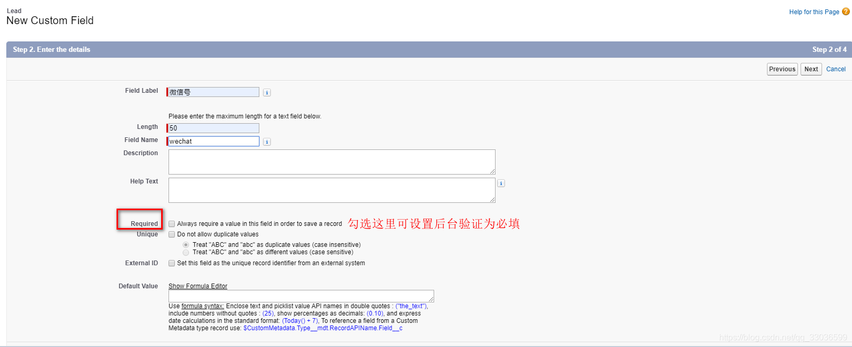Click inside the Description text area

(x=332, y=162)
